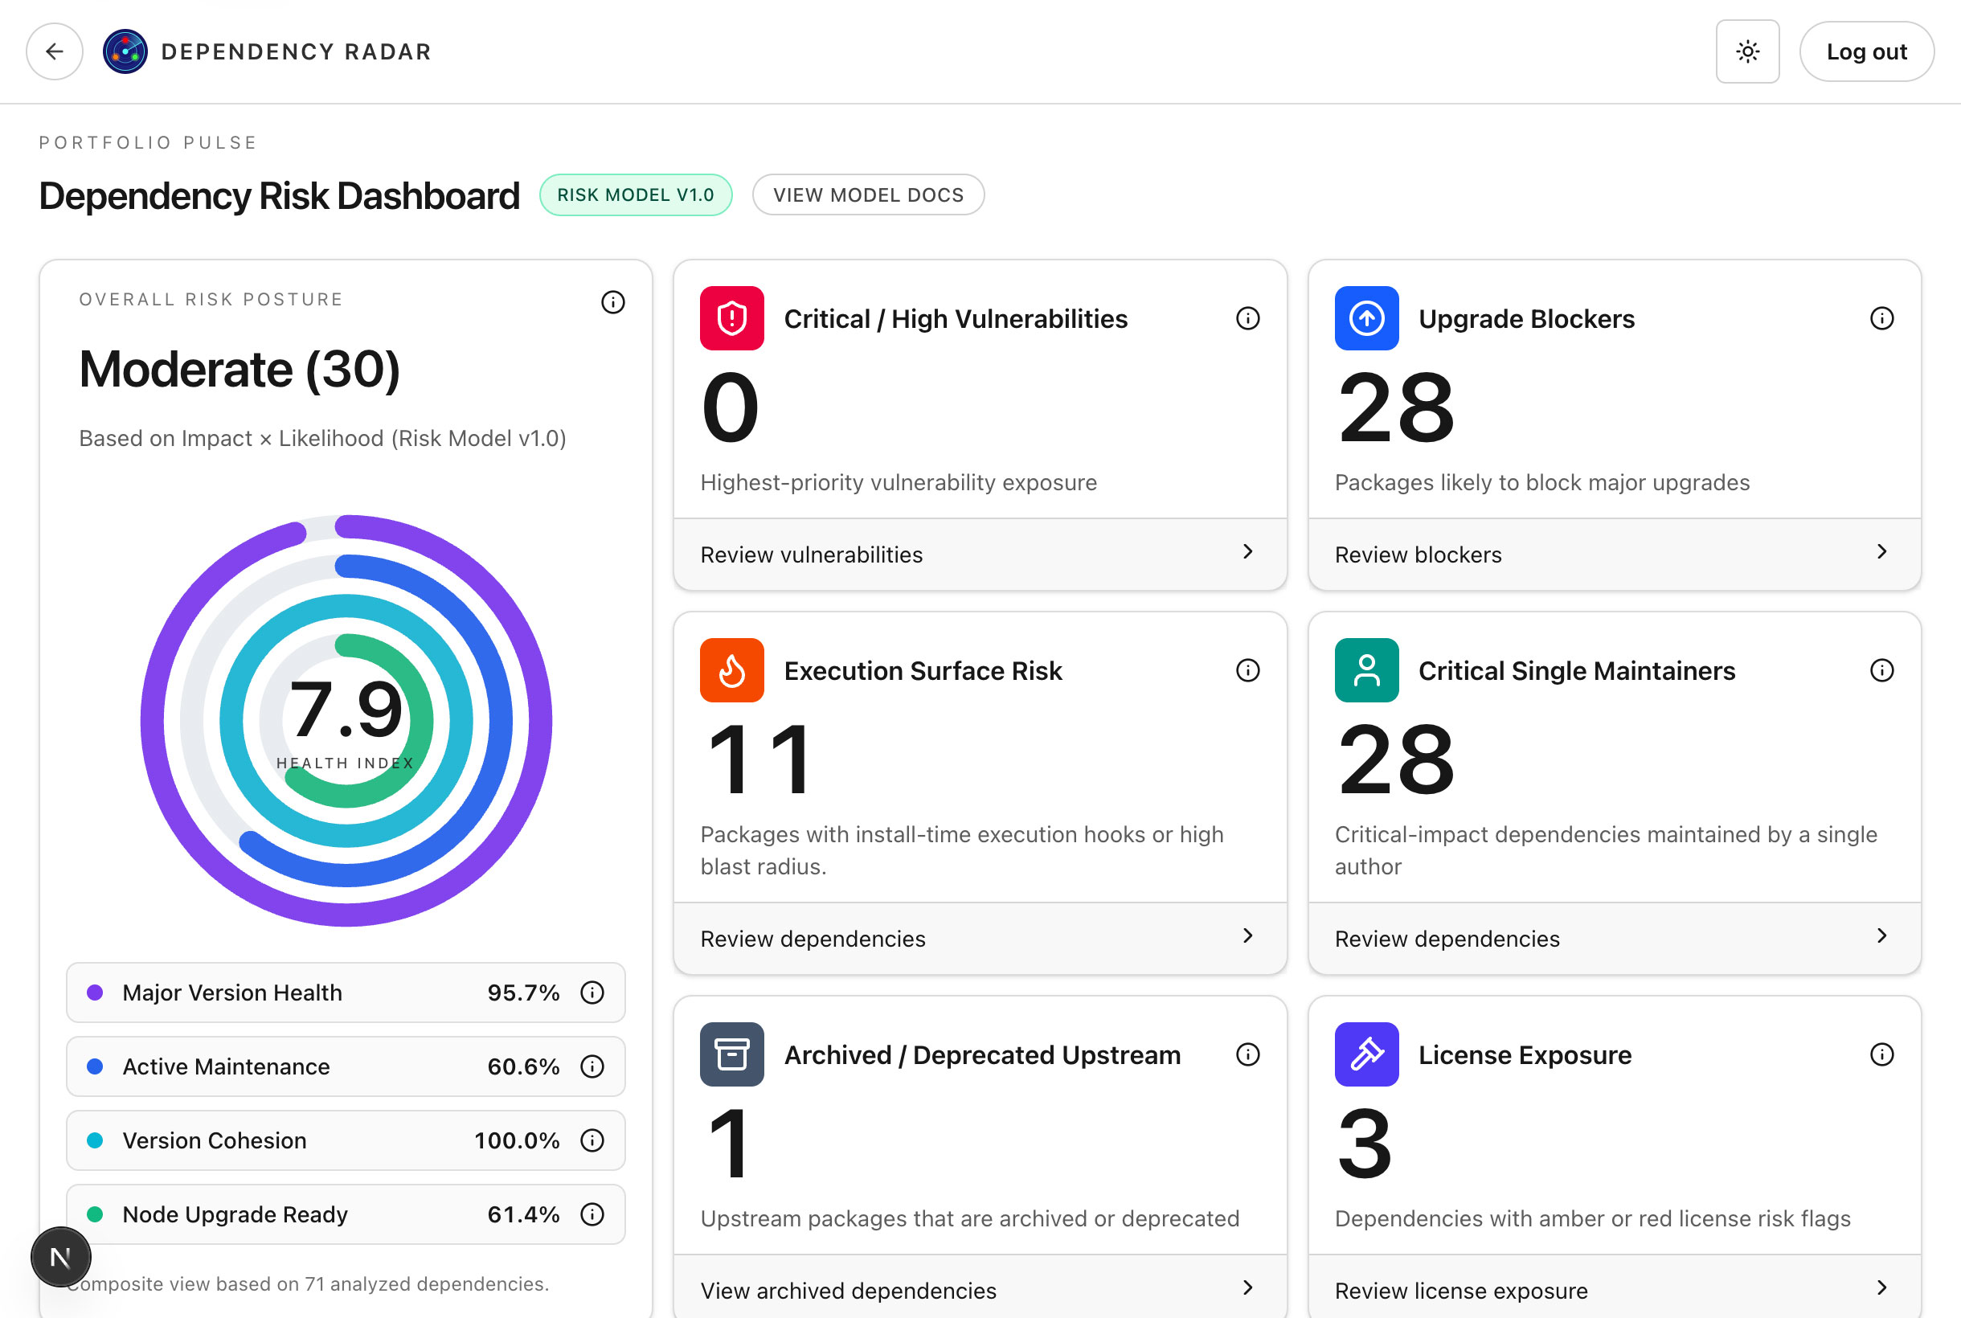
Task: Click the Risk Model V1.0 badge
Action: [636, 195]
